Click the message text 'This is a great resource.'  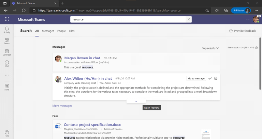[79, 67]
